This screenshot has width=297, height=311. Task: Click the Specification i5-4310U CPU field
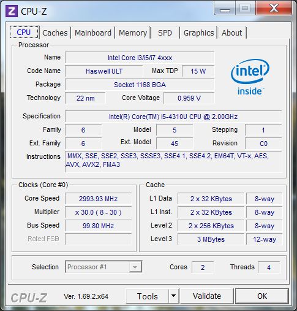(173, 117)
